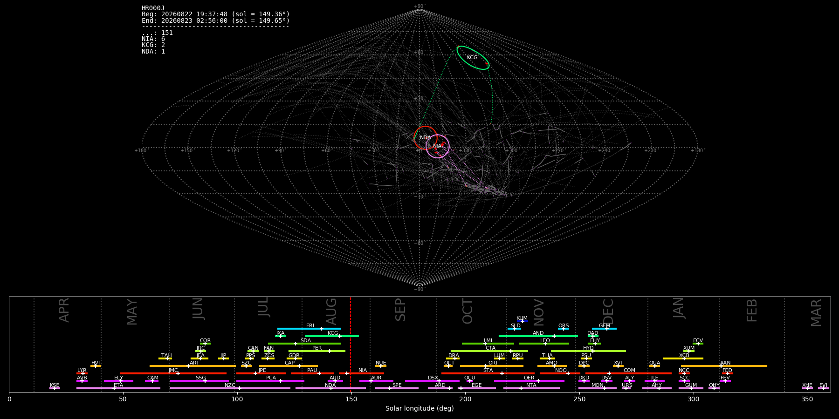Select the AND shower green bar
The image size is (839, 419).
[x=538, y=336]
